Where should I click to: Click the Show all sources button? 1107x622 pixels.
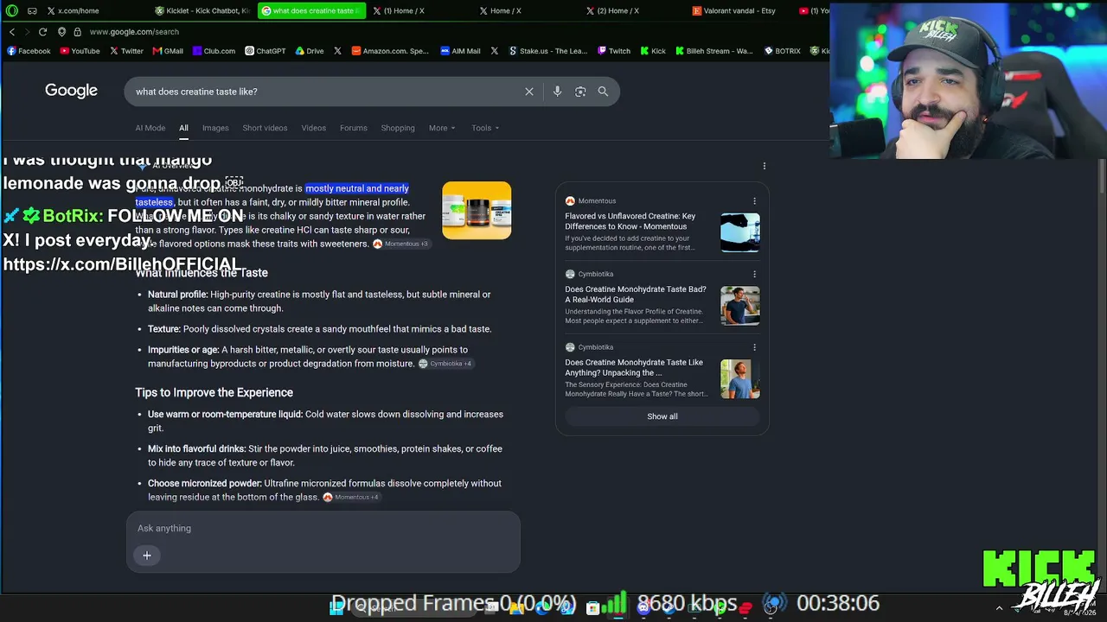(x=662, y=416)
